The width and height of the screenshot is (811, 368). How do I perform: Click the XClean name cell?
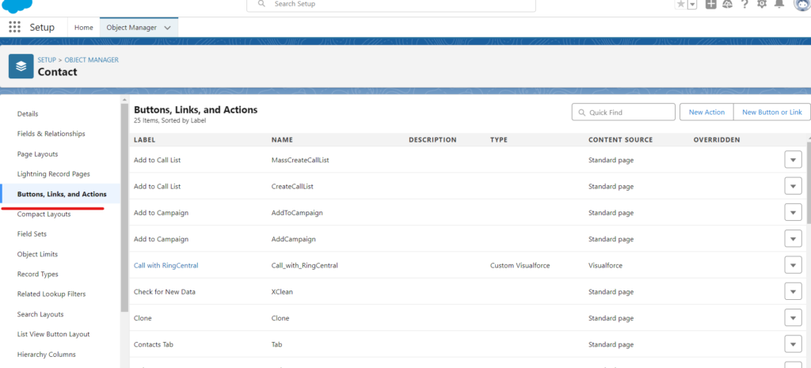coord(282,291)
